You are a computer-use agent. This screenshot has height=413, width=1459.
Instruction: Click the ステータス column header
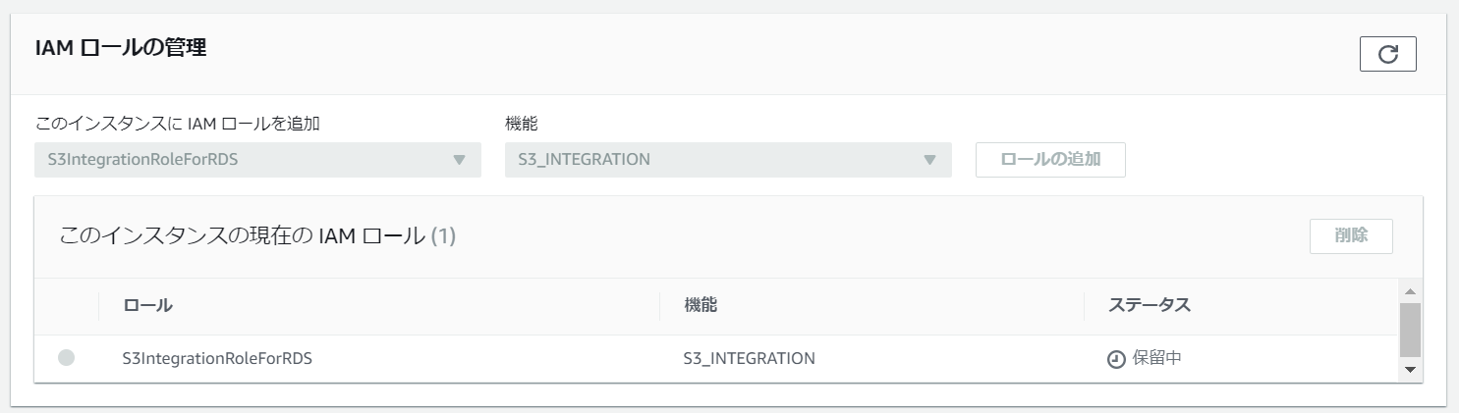(x=1150, y=305)
